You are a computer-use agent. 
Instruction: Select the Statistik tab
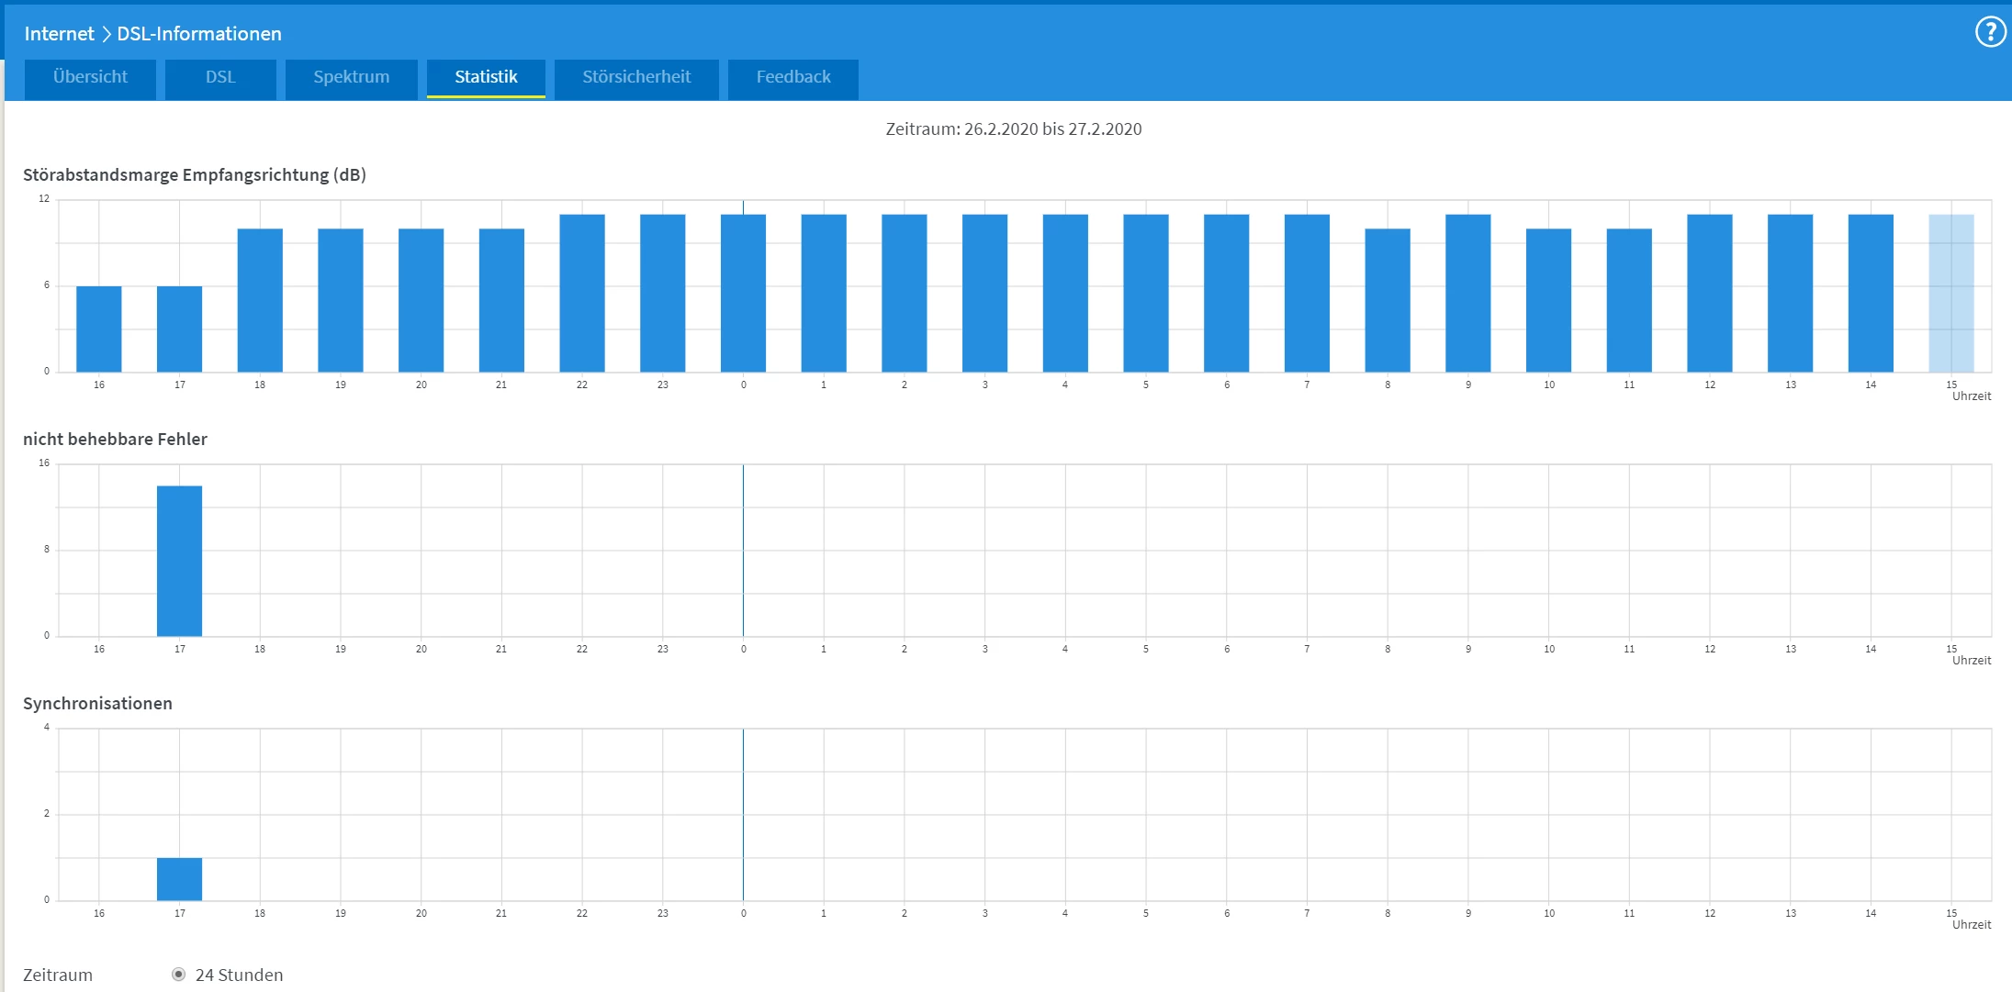[486, 77]
